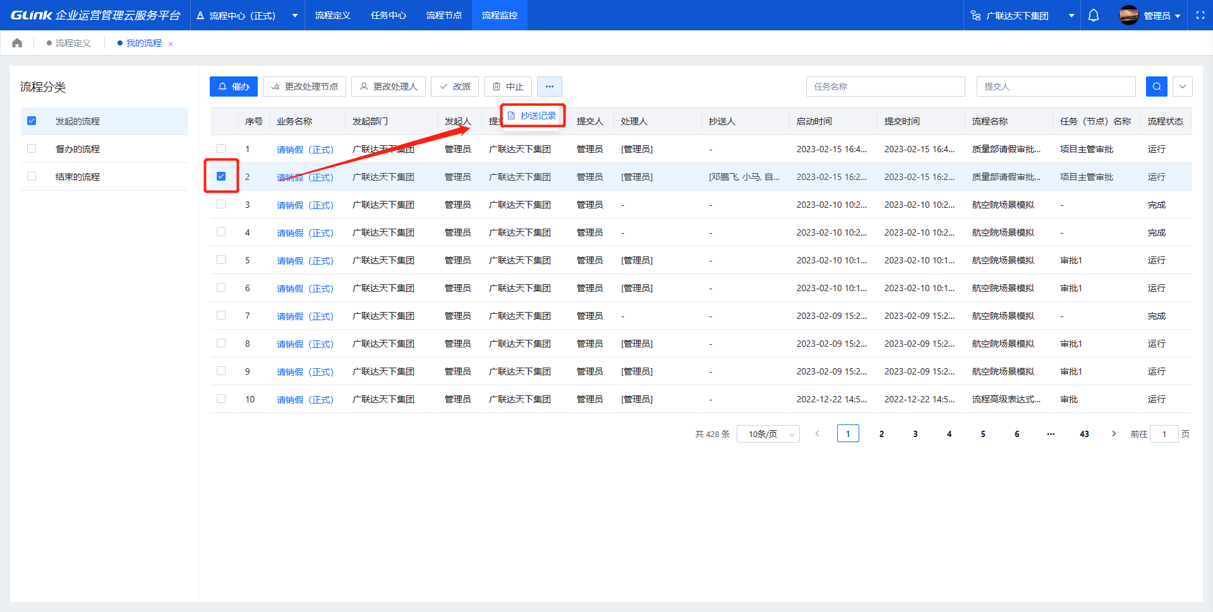The image size is (1213, 612).
Task: Click the home icon in breadcrumb bar
Action: pyautogui.click(x=17, y=43)
